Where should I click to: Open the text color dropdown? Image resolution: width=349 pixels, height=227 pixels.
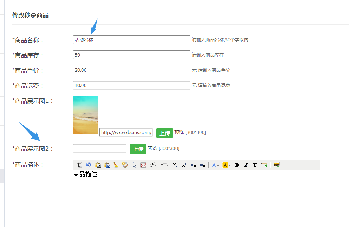coord(215,165)
